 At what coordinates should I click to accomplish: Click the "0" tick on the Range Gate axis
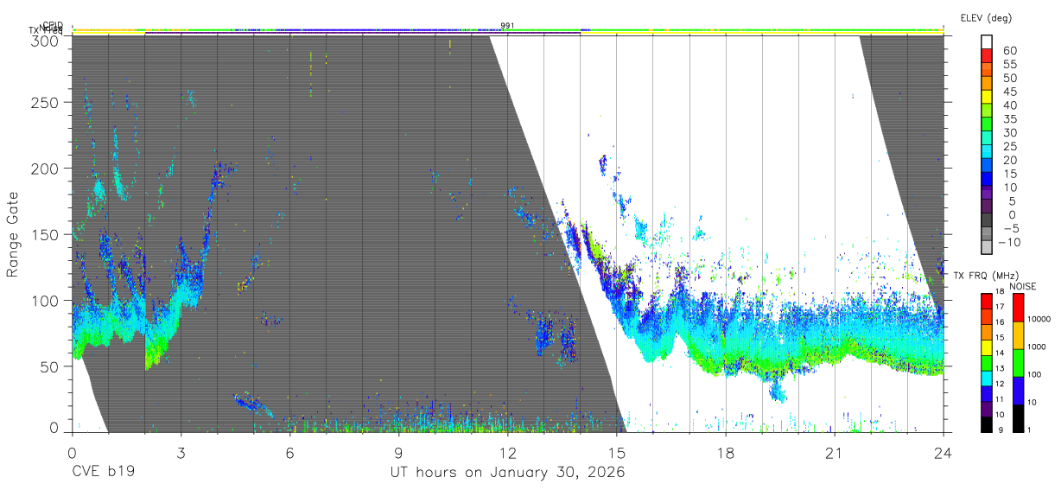pyautogui.click(x=54, y=428)
